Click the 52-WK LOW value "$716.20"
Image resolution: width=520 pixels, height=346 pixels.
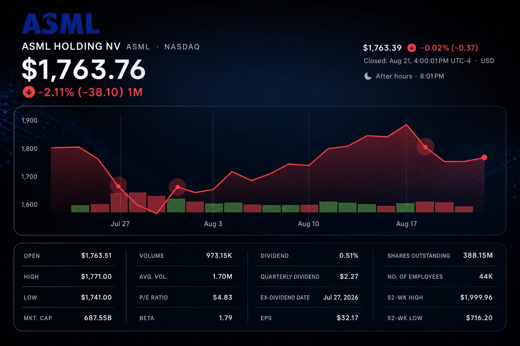(479, 318)
